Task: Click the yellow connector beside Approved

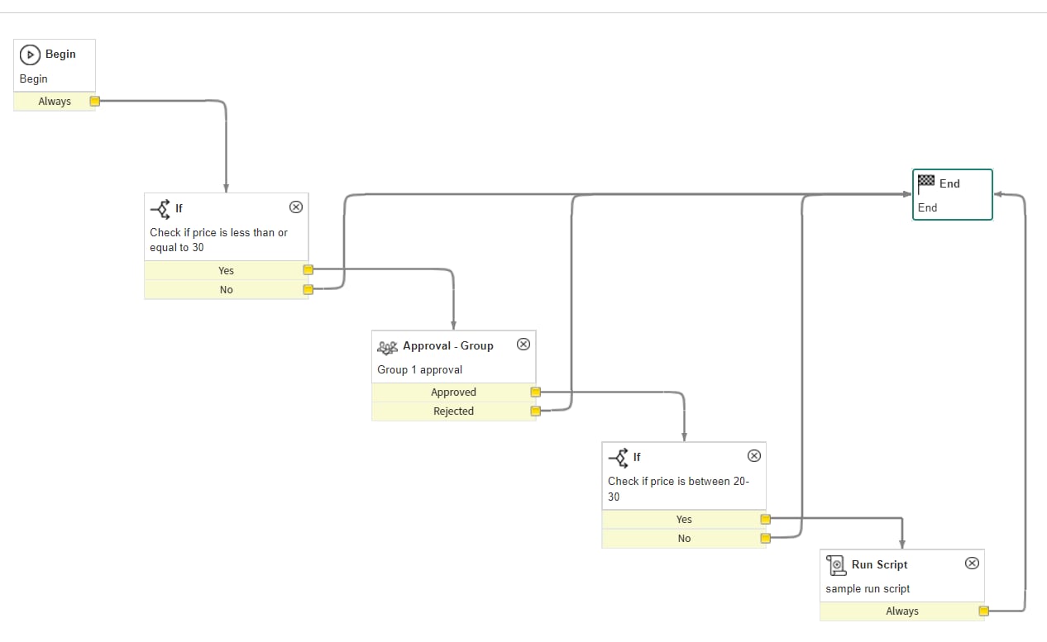Action: click(x=535, y=392)
